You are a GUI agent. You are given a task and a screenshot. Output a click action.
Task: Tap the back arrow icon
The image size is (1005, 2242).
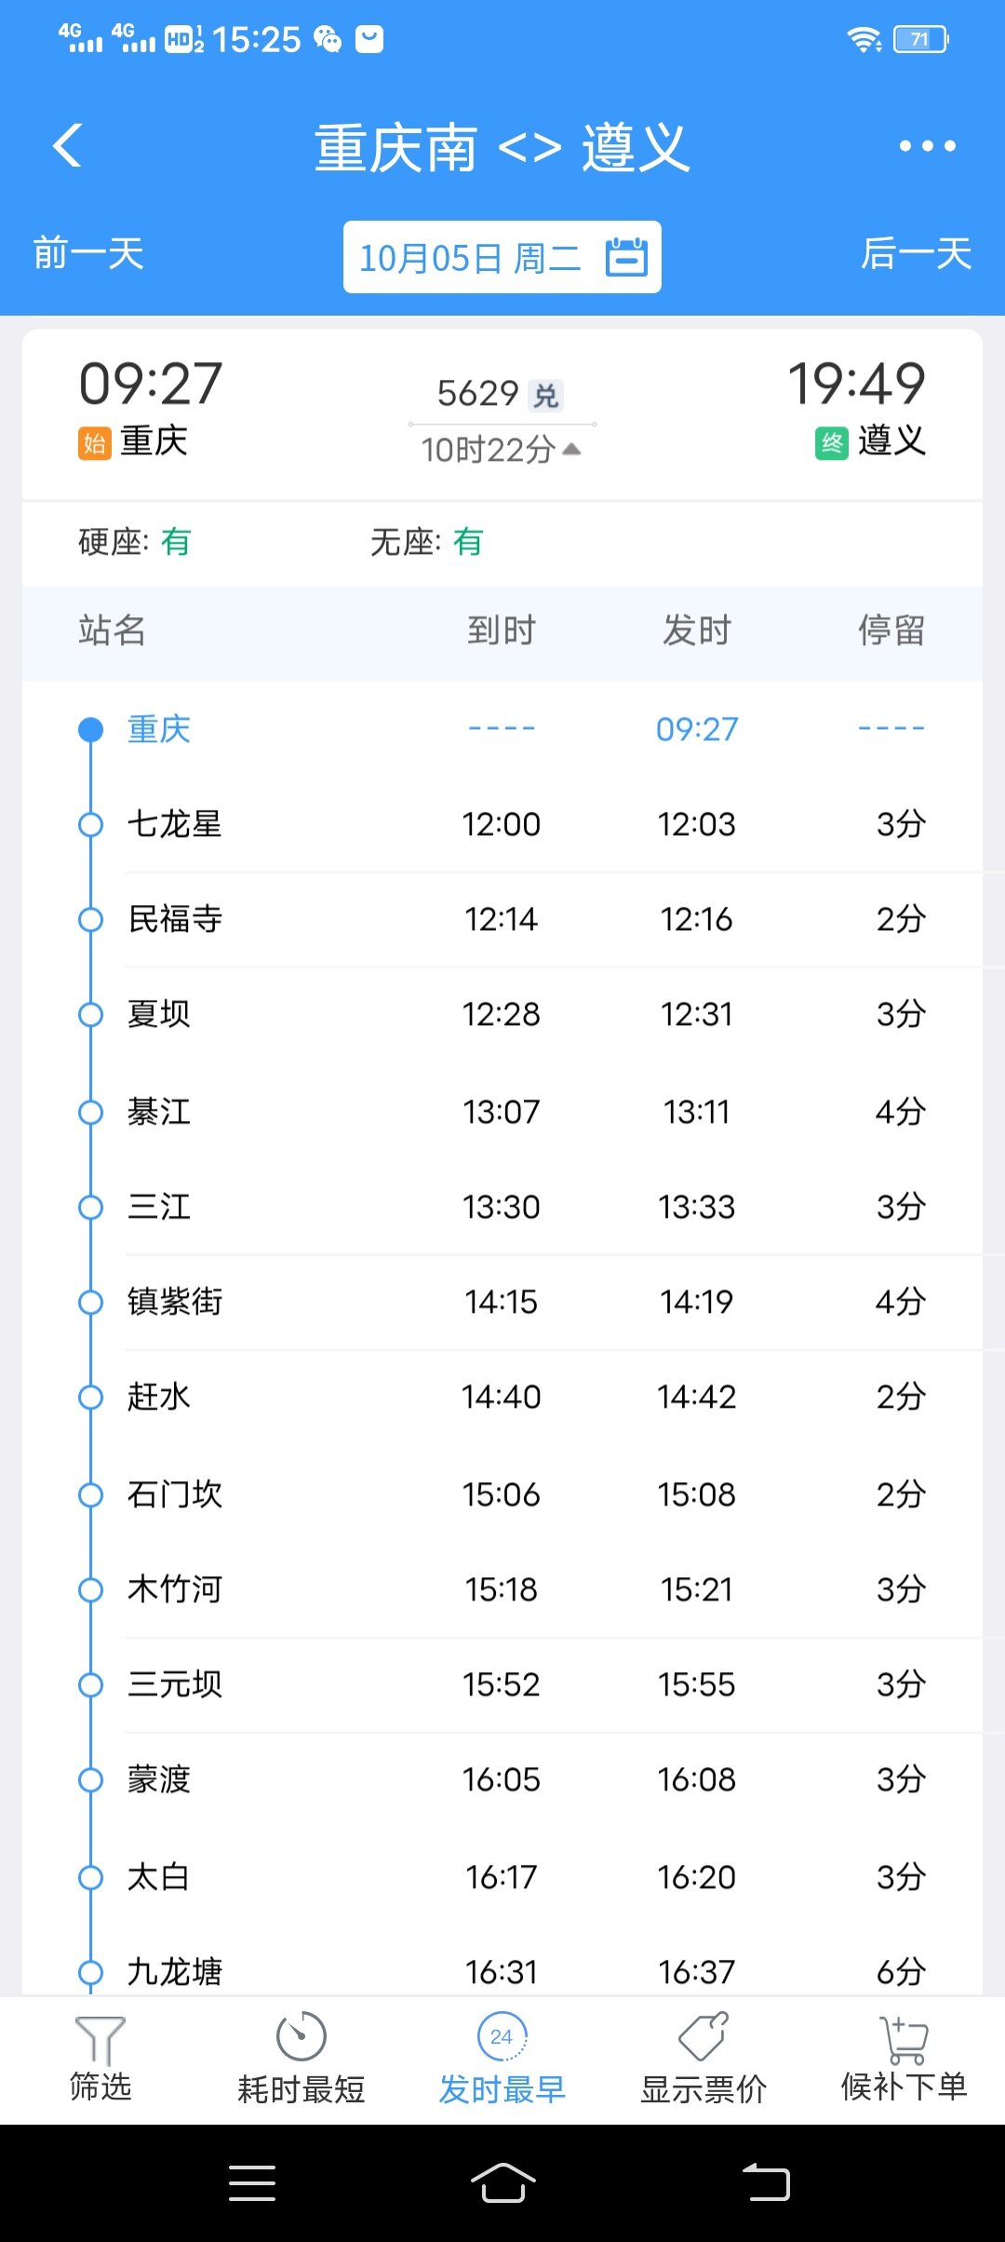(x=68, y=146)
